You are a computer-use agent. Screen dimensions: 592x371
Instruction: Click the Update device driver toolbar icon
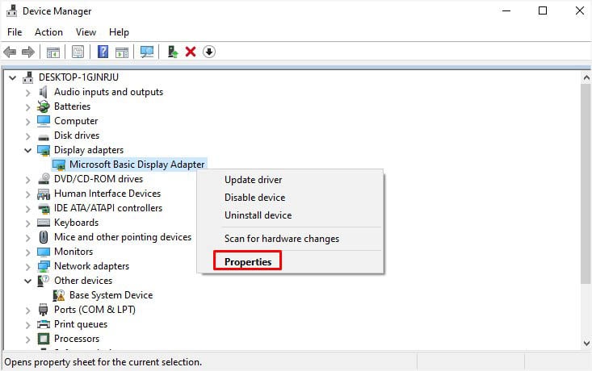tap(173, 52)
